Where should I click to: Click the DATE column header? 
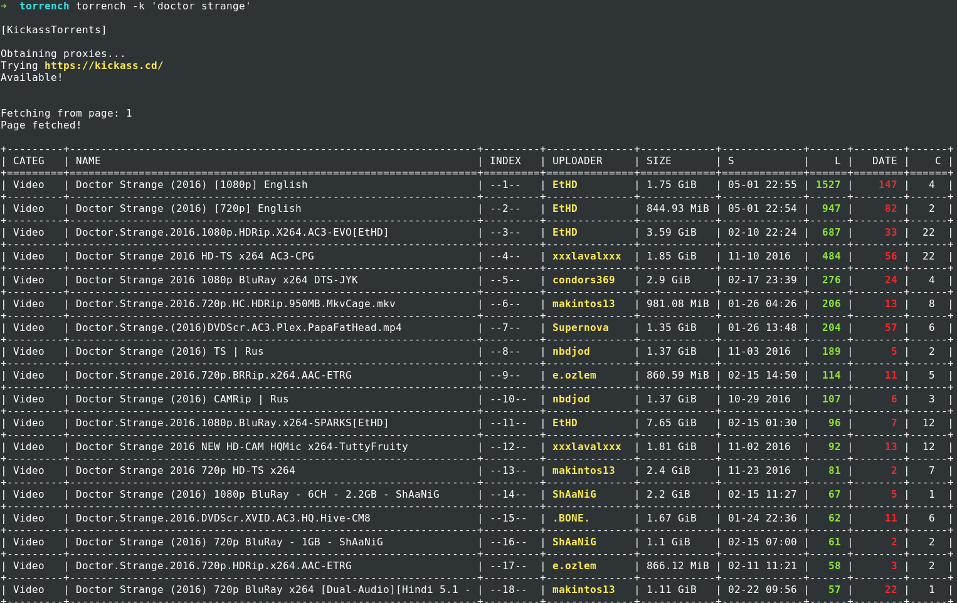pyautogui.click(x=885, y=160)
